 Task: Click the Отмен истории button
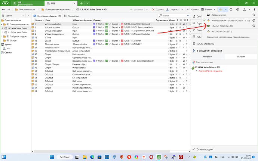(x=203, y=149)
